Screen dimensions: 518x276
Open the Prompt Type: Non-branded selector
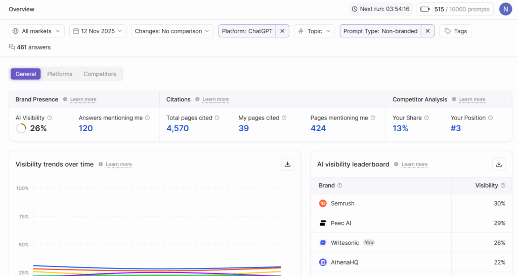[x=380, y=31]
